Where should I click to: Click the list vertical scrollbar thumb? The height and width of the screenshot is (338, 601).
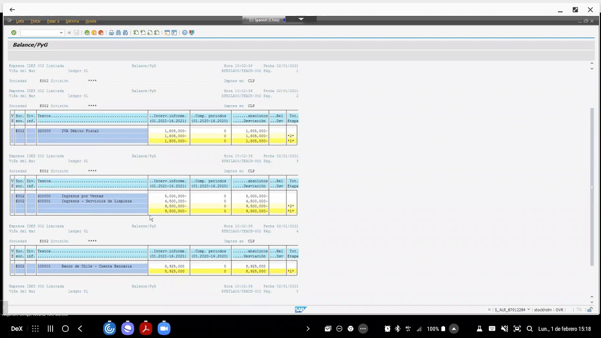click(x=592, y=186)
